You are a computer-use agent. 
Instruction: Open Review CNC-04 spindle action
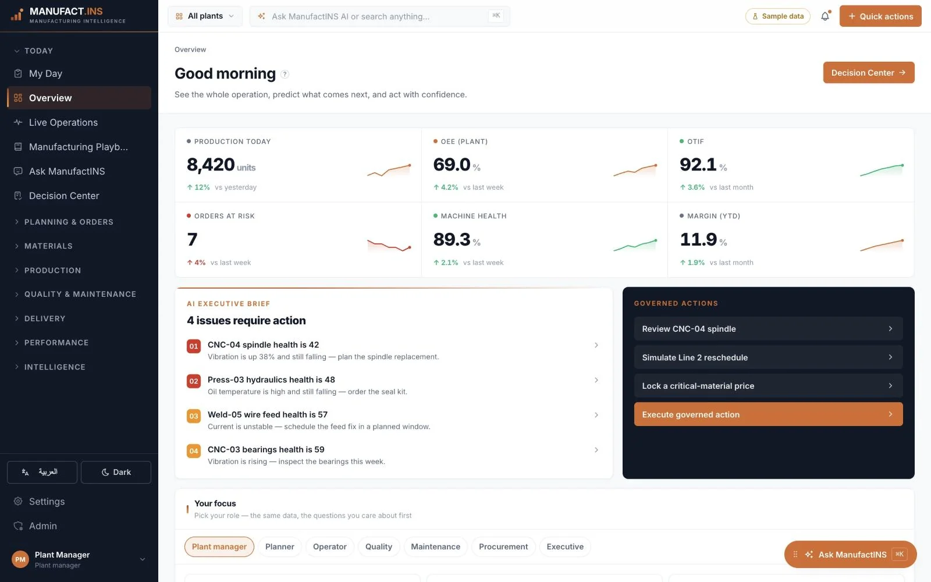click(x=768, y=329)
